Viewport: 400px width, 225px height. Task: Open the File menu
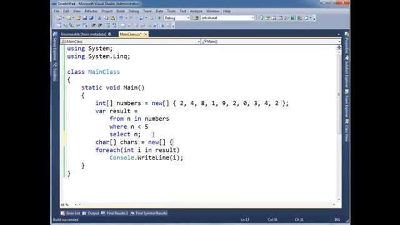[x=56, y=11]
